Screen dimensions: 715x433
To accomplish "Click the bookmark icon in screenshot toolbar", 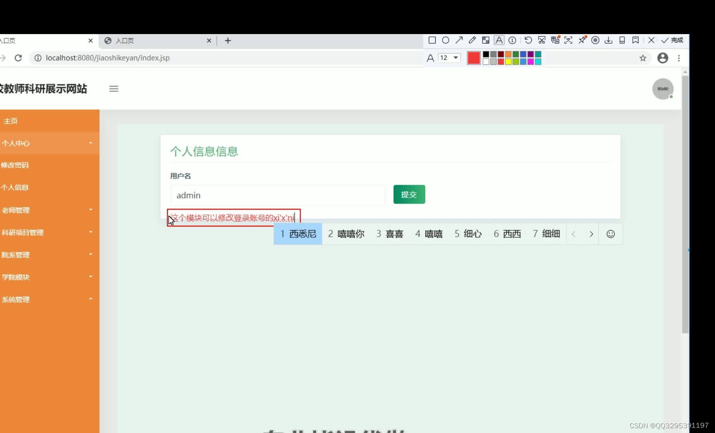I will click(635, 40).
